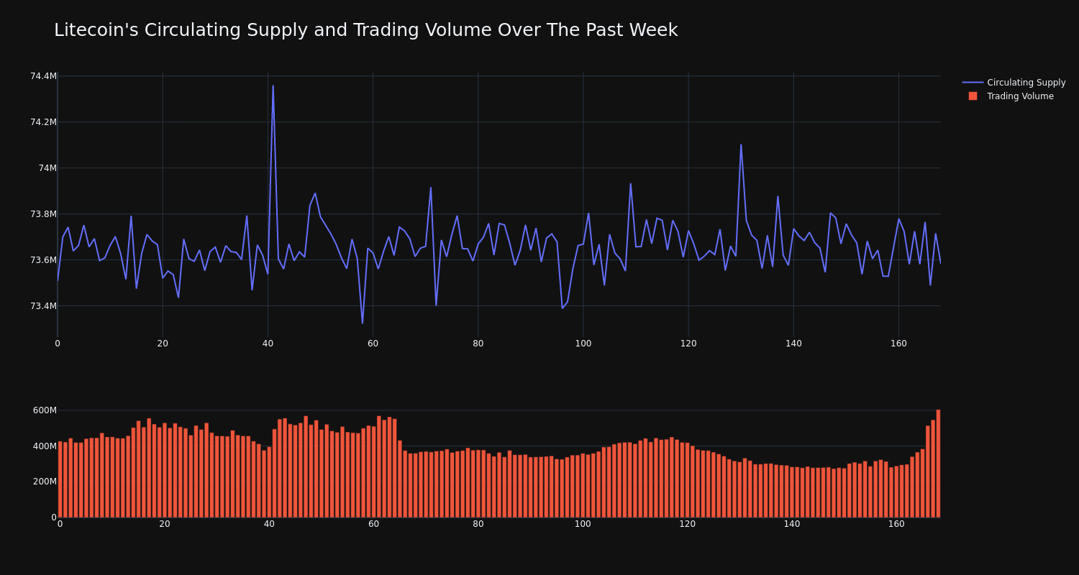Click the 40 tick on volume chart x-axis
This screenshot has width=1079, height=575.
tap(269, 524)
